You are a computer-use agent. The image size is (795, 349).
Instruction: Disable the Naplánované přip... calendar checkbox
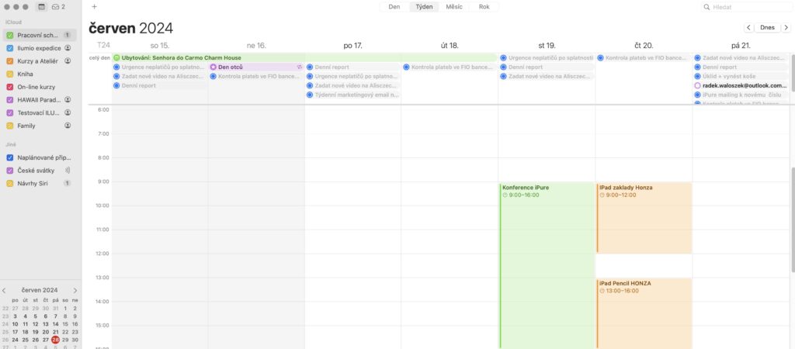(9, 157)
